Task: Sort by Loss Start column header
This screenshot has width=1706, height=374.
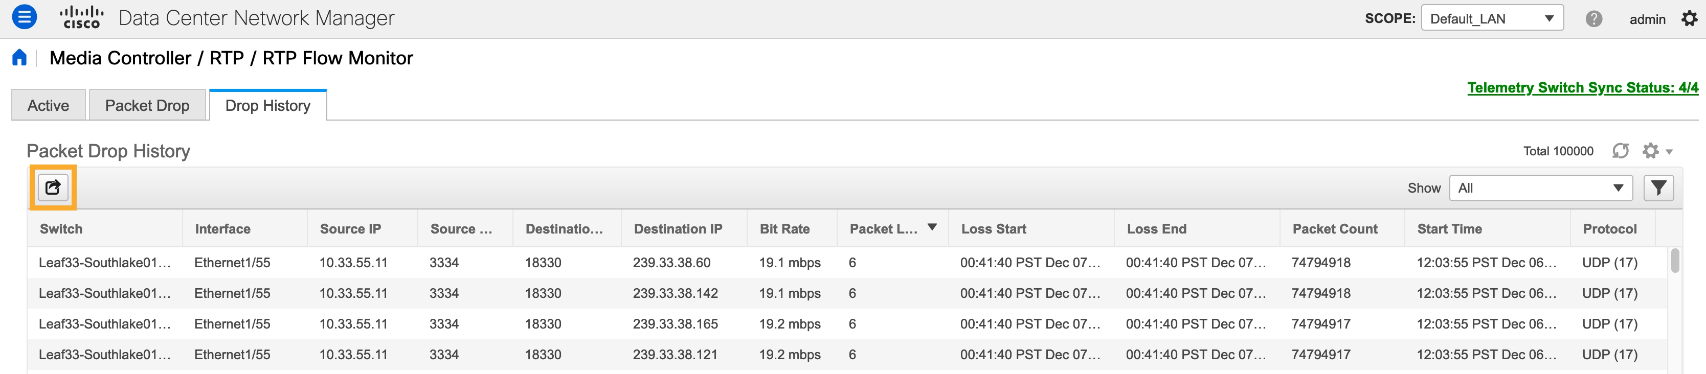Action: pos(994,229)
